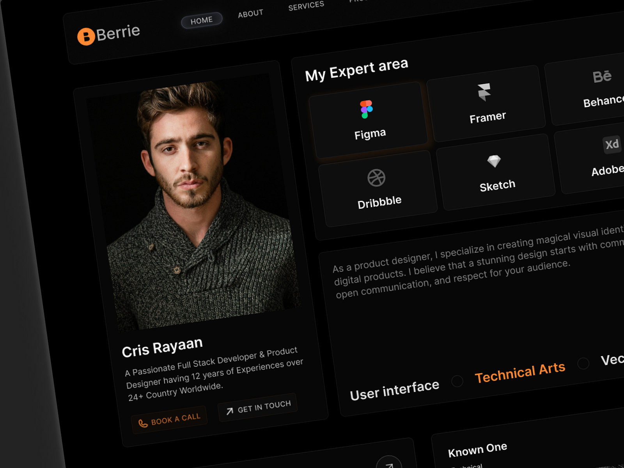
Task: Click the orange Berrie logo icon
Action: coord(86,37)
